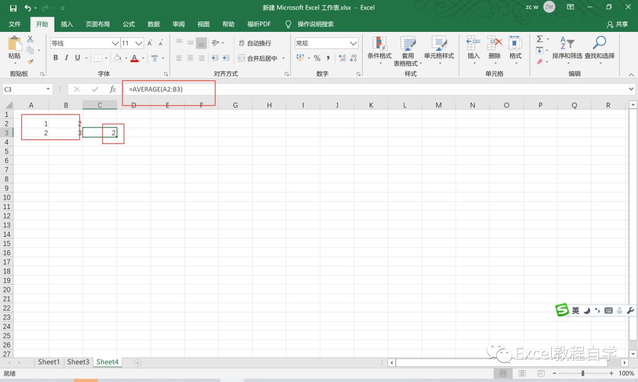Click the Copy icon
The height and width of the screenshot is (382, 638).
click(30, 50)
